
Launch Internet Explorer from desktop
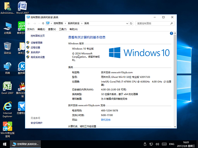[x=7, y=107]
